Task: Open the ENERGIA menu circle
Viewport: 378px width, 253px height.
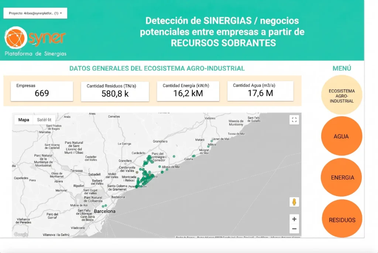Action: click(341, 178)
